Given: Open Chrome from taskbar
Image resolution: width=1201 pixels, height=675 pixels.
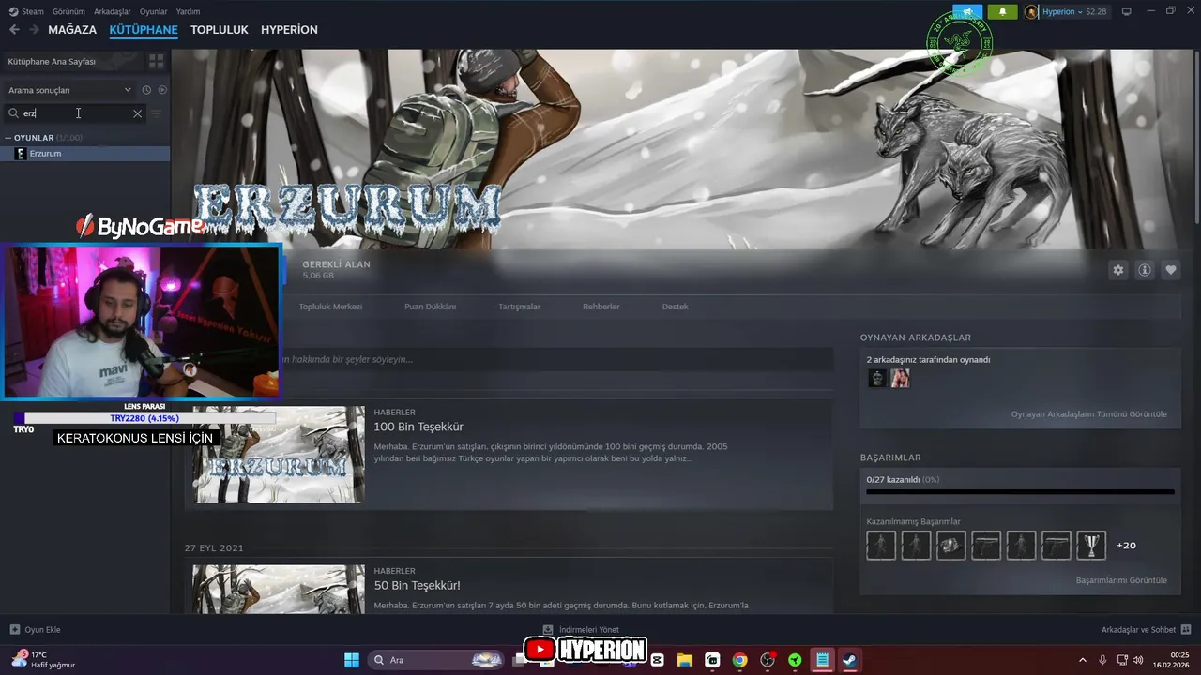Looking at the screenshot, I should [x=740, y=660].
